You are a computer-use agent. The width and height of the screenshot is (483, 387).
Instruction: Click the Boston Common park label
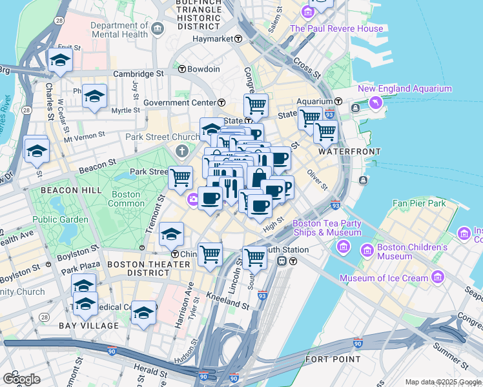[x=126, y=199]
